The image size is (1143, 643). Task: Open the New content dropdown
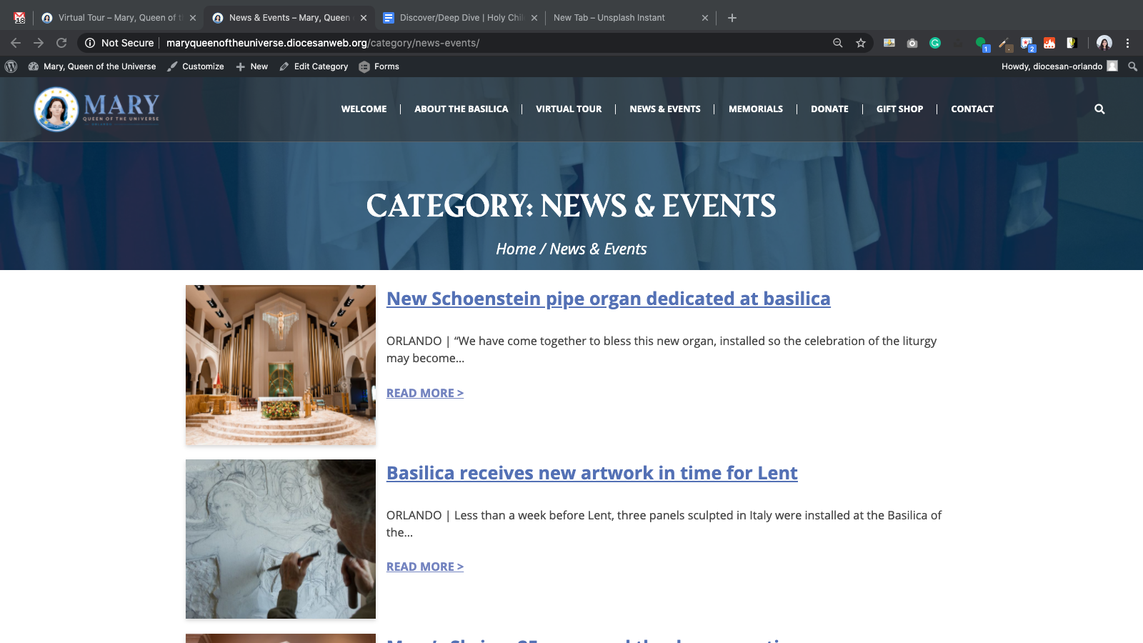click(252, 66)
